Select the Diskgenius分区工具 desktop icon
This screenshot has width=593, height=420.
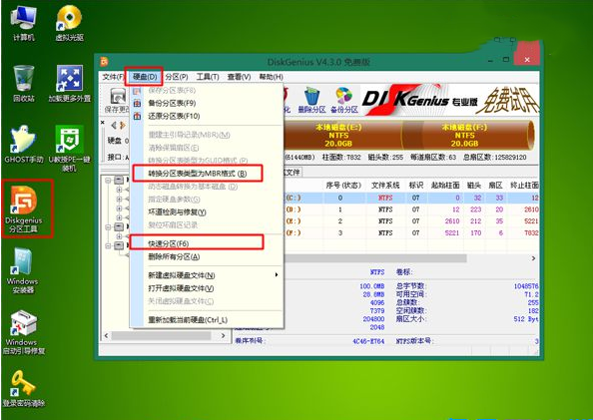pyautogui.click(x=23, y=210)
